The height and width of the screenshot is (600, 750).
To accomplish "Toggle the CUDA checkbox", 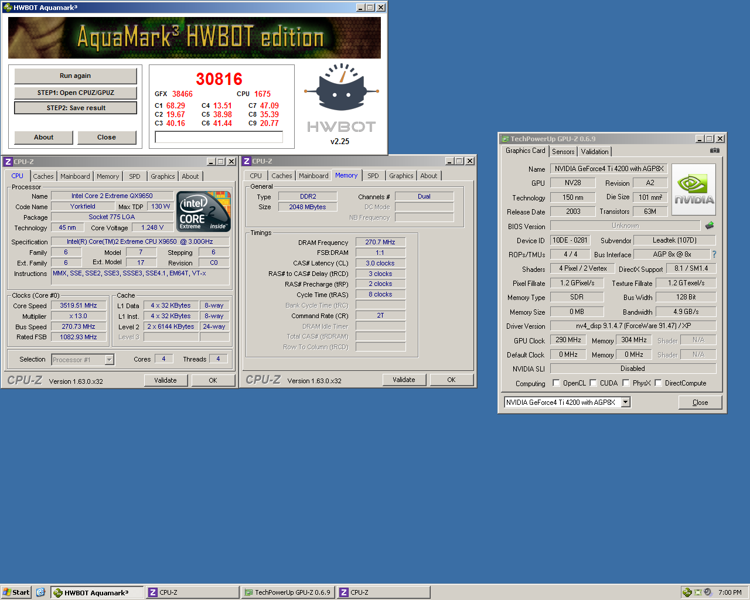I will point(594,383).
